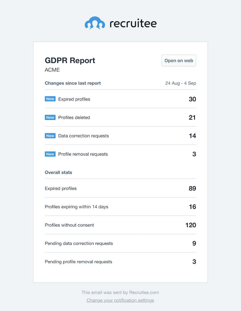Click the Changes since last report heading
This screenshot has width=241, height=311.
coord(73,83)
